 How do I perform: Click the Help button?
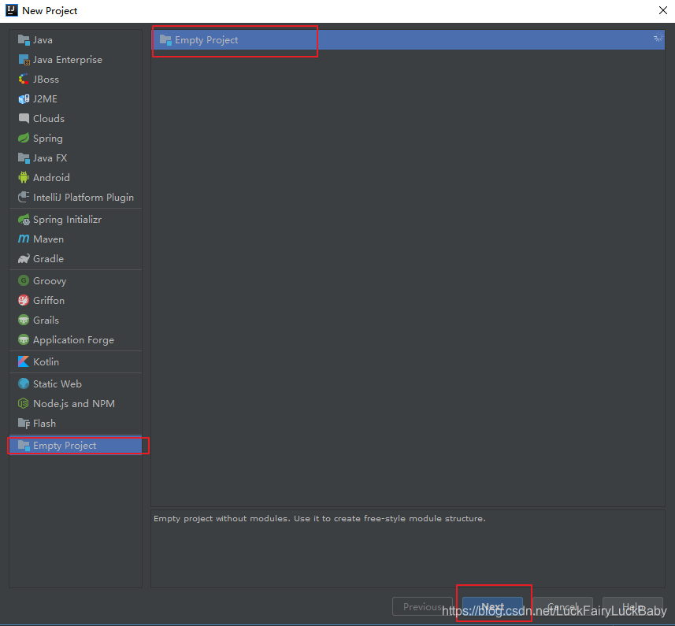(632, 606)
